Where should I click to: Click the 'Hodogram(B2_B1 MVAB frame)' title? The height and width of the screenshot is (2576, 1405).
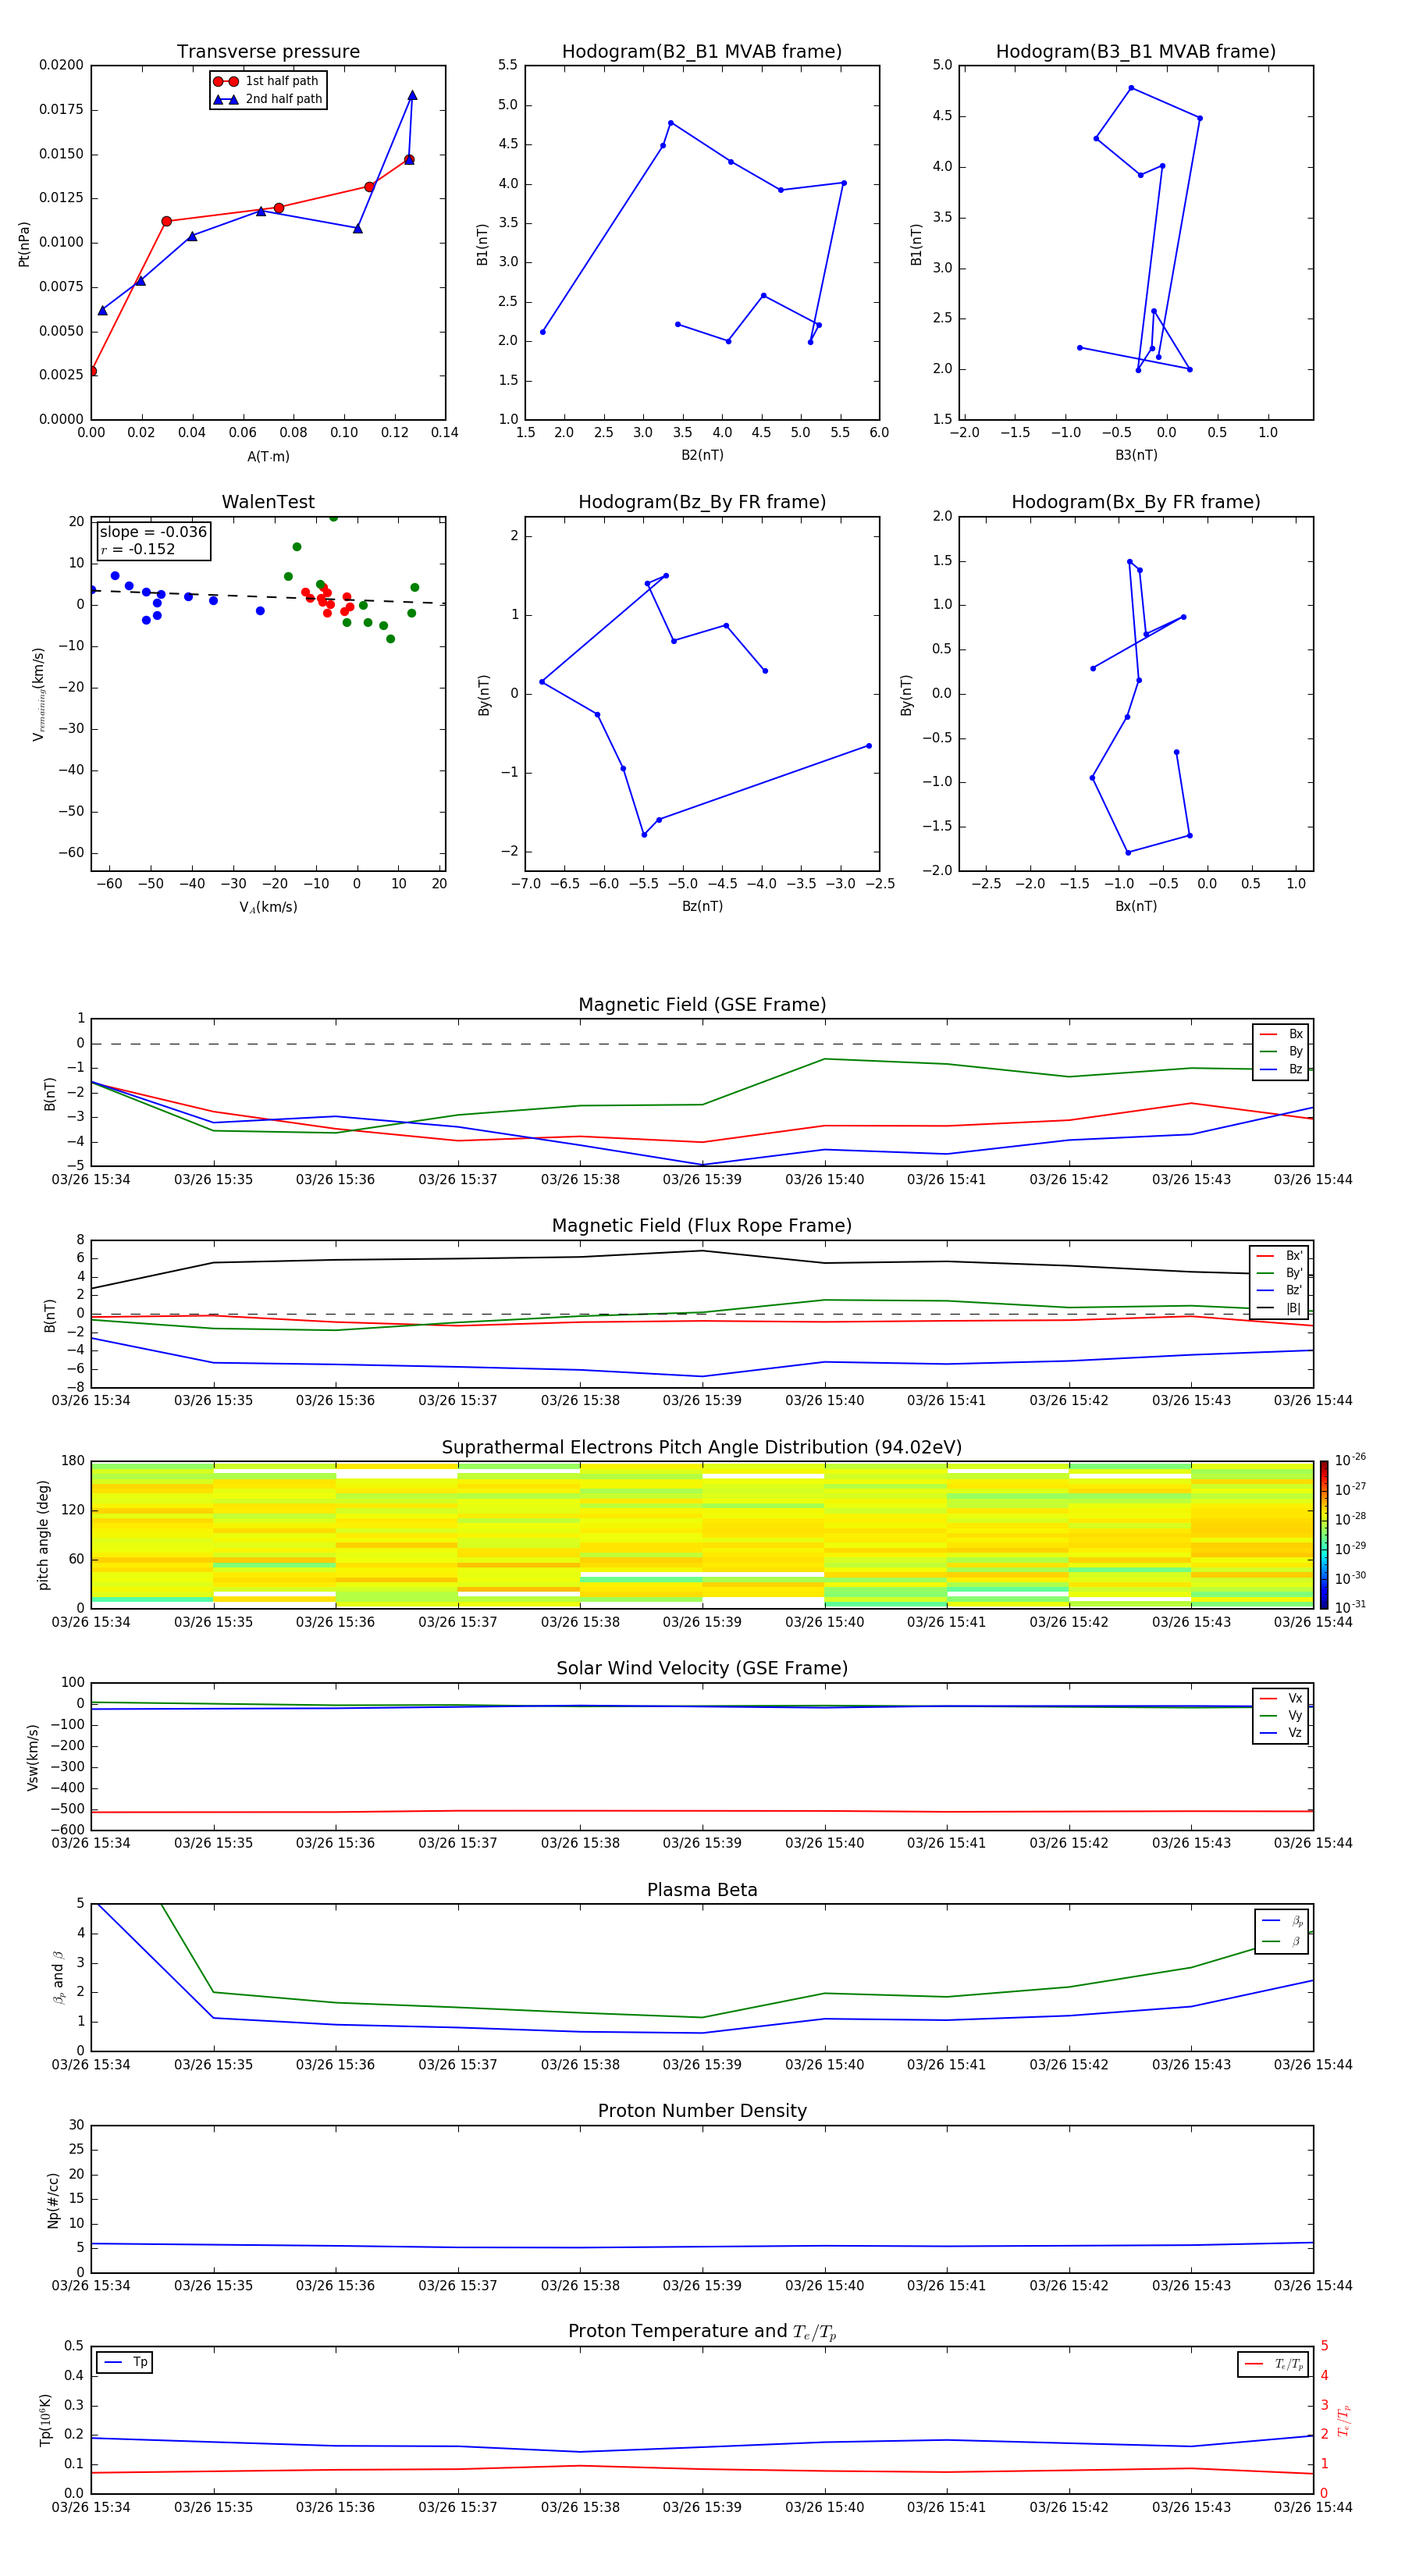click(x=702, y=52)
